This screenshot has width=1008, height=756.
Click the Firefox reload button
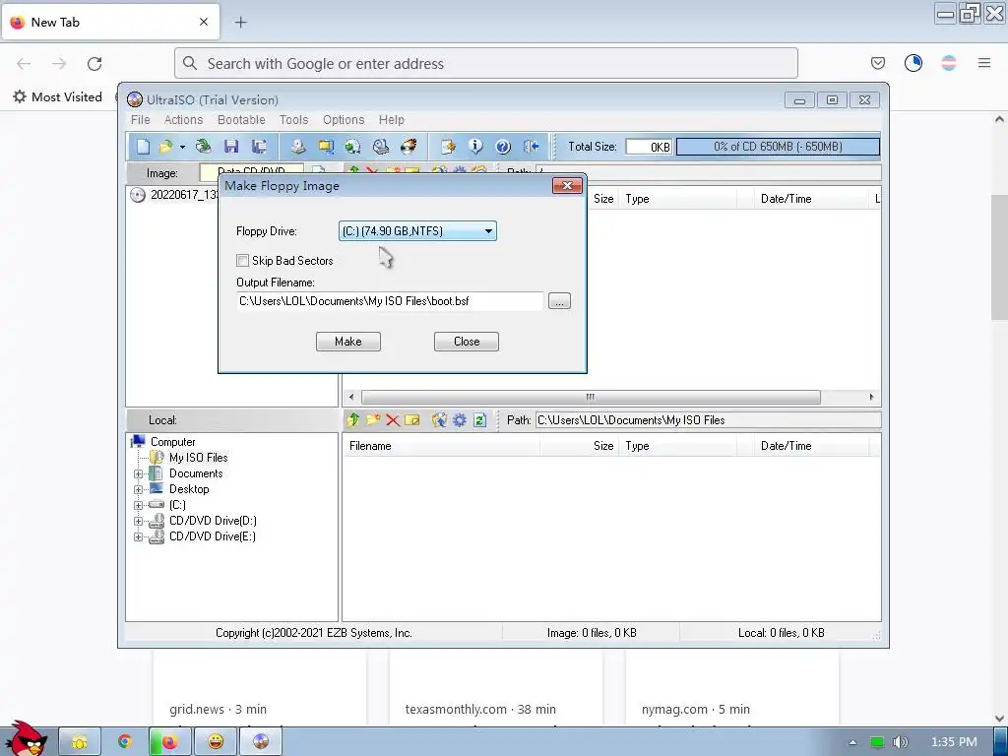(x=94, y=64)
